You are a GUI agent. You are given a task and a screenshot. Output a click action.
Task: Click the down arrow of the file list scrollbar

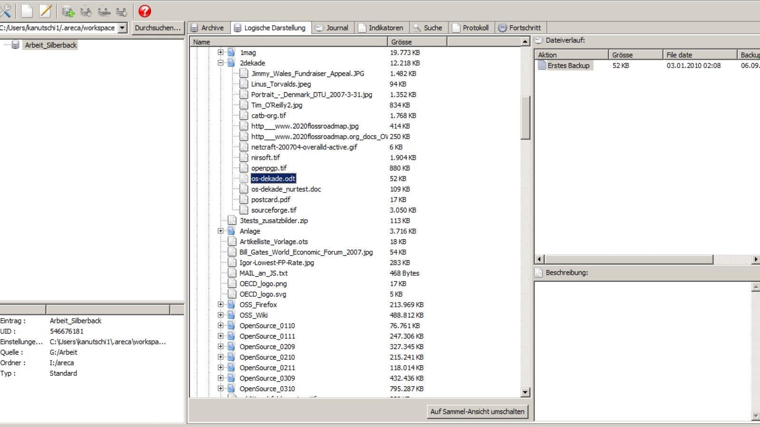(x=526, y=392)
